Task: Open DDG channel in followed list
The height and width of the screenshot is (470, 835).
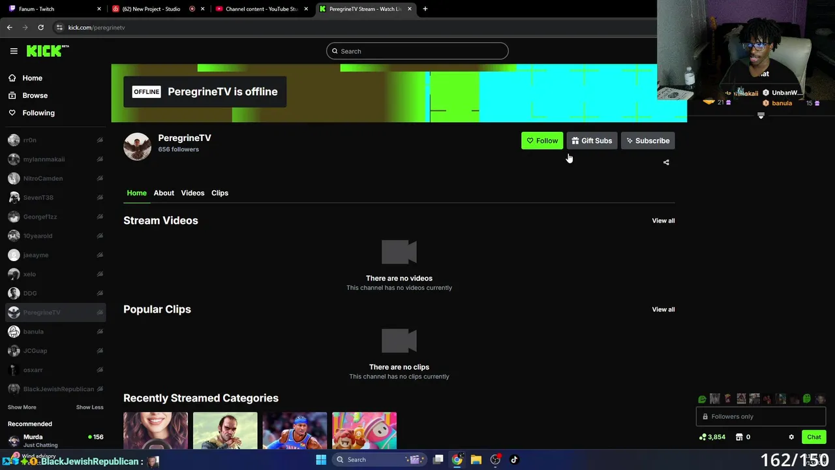Action: click(55, 293)
